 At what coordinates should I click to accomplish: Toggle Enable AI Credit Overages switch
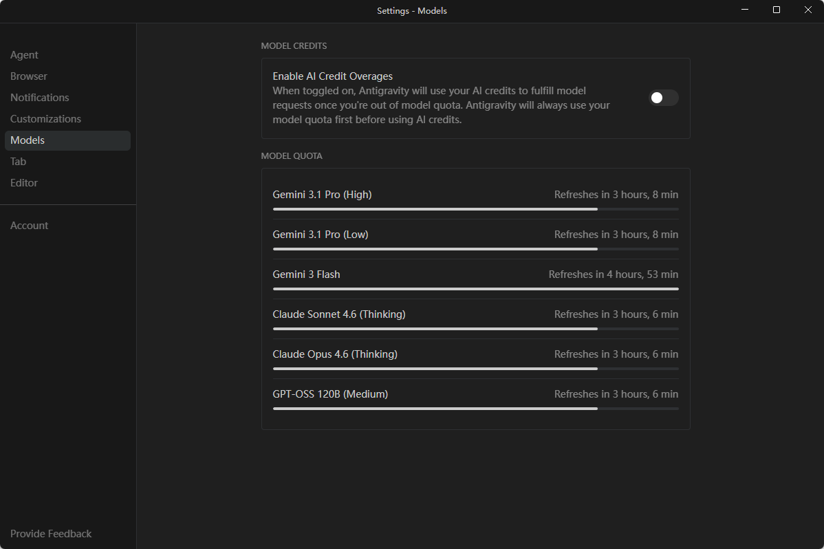coord(664,98)
